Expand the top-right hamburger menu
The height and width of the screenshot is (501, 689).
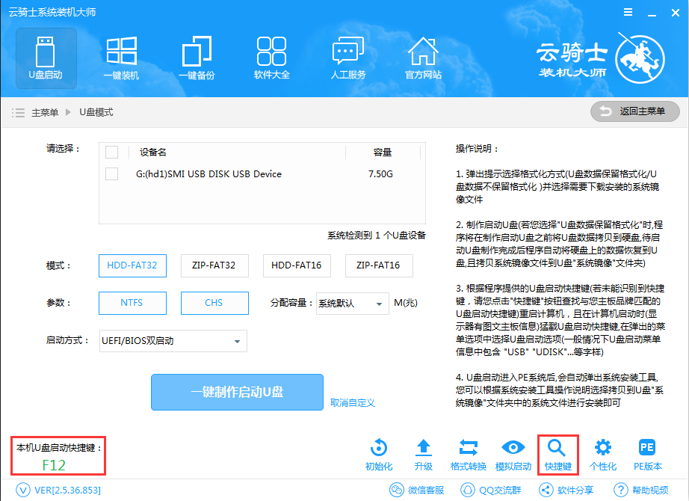tap(628, 12)
